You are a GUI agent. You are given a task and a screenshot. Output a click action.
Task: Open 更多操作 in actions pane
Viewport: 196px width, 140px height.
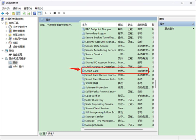click(169, 29)
